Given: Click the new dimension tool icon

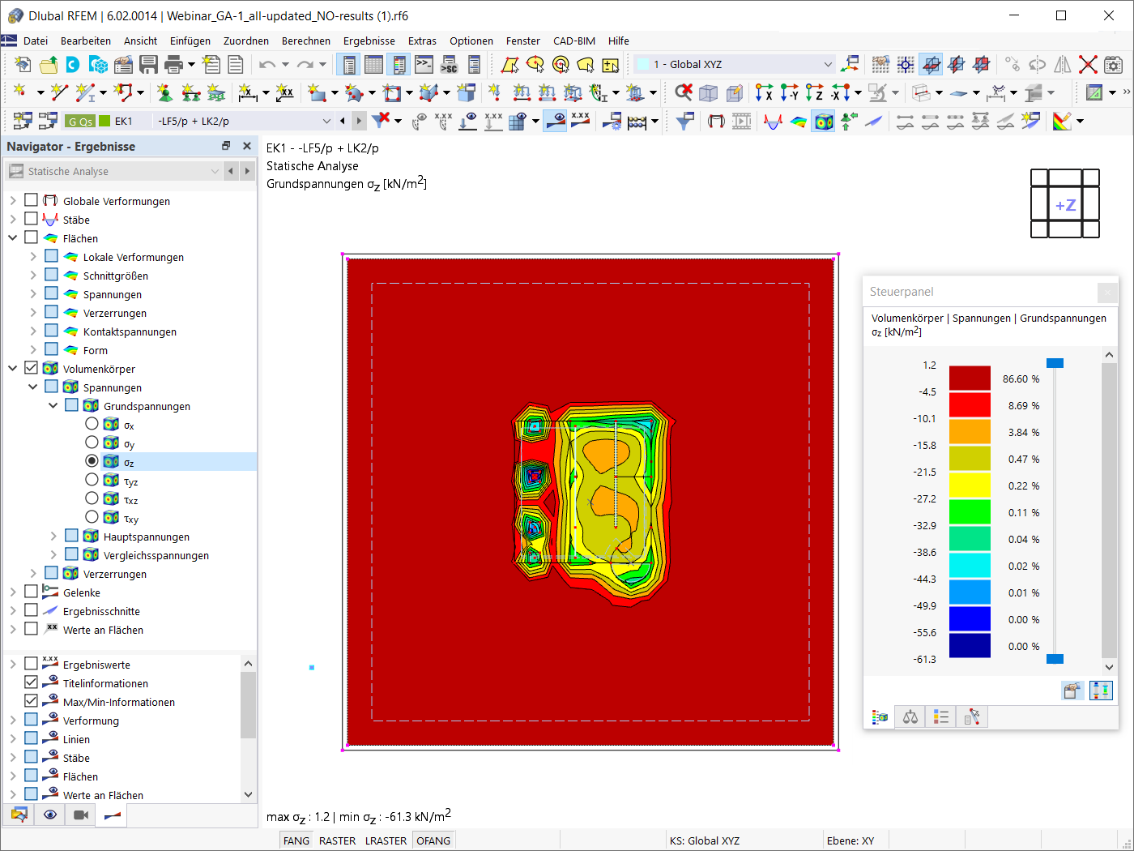Looking at the screenshot, I should tap(248, 92).
